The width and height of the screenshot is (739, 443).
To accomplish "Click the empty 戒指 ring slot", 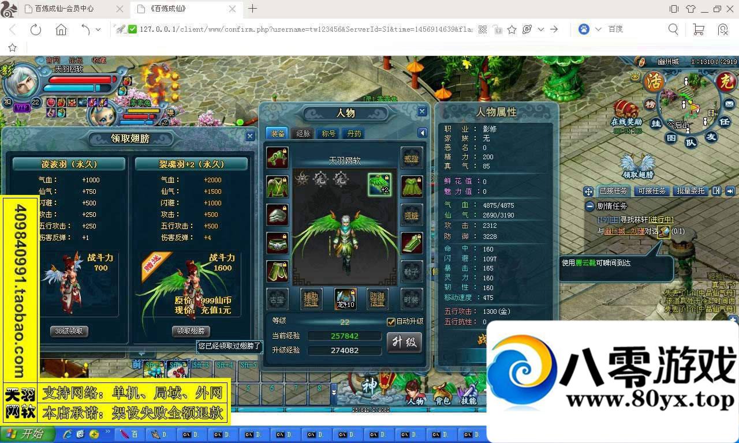I will pyautogui.click(x=412, y=157).
